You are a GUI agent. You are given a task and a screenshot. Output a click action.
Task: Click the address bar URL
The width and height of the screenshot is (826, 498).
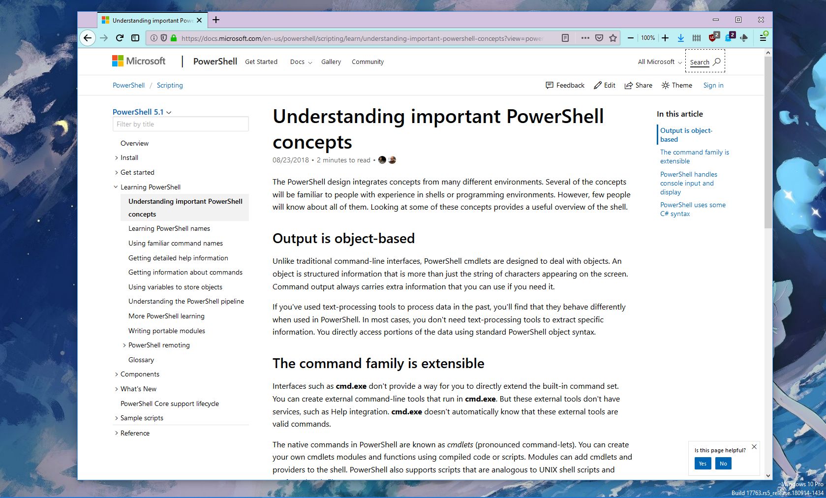[362, 38]
